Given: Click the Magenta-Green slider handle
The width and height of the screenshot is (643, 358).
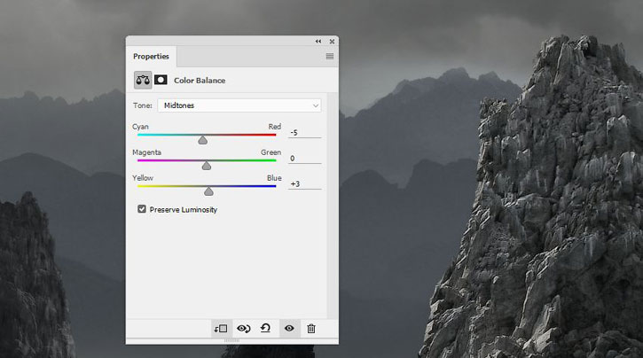Looking at the screenshot, I should tap(207, 166).
